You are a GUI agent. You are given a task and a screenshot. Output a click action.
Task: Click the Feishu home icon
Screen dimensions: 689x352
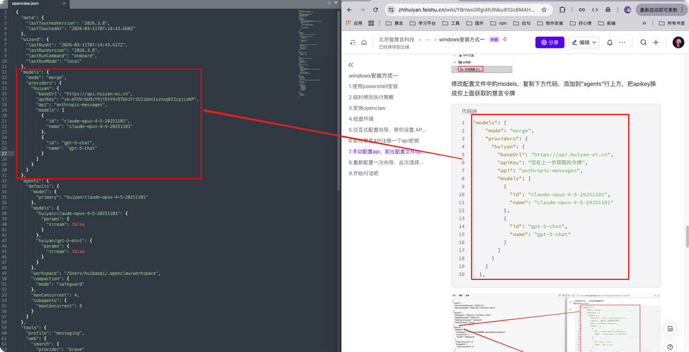point(364,42)
